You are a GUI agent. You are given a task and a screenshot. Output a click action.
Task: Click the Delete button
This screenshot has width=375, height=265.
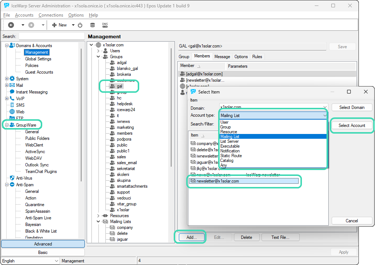246,237
